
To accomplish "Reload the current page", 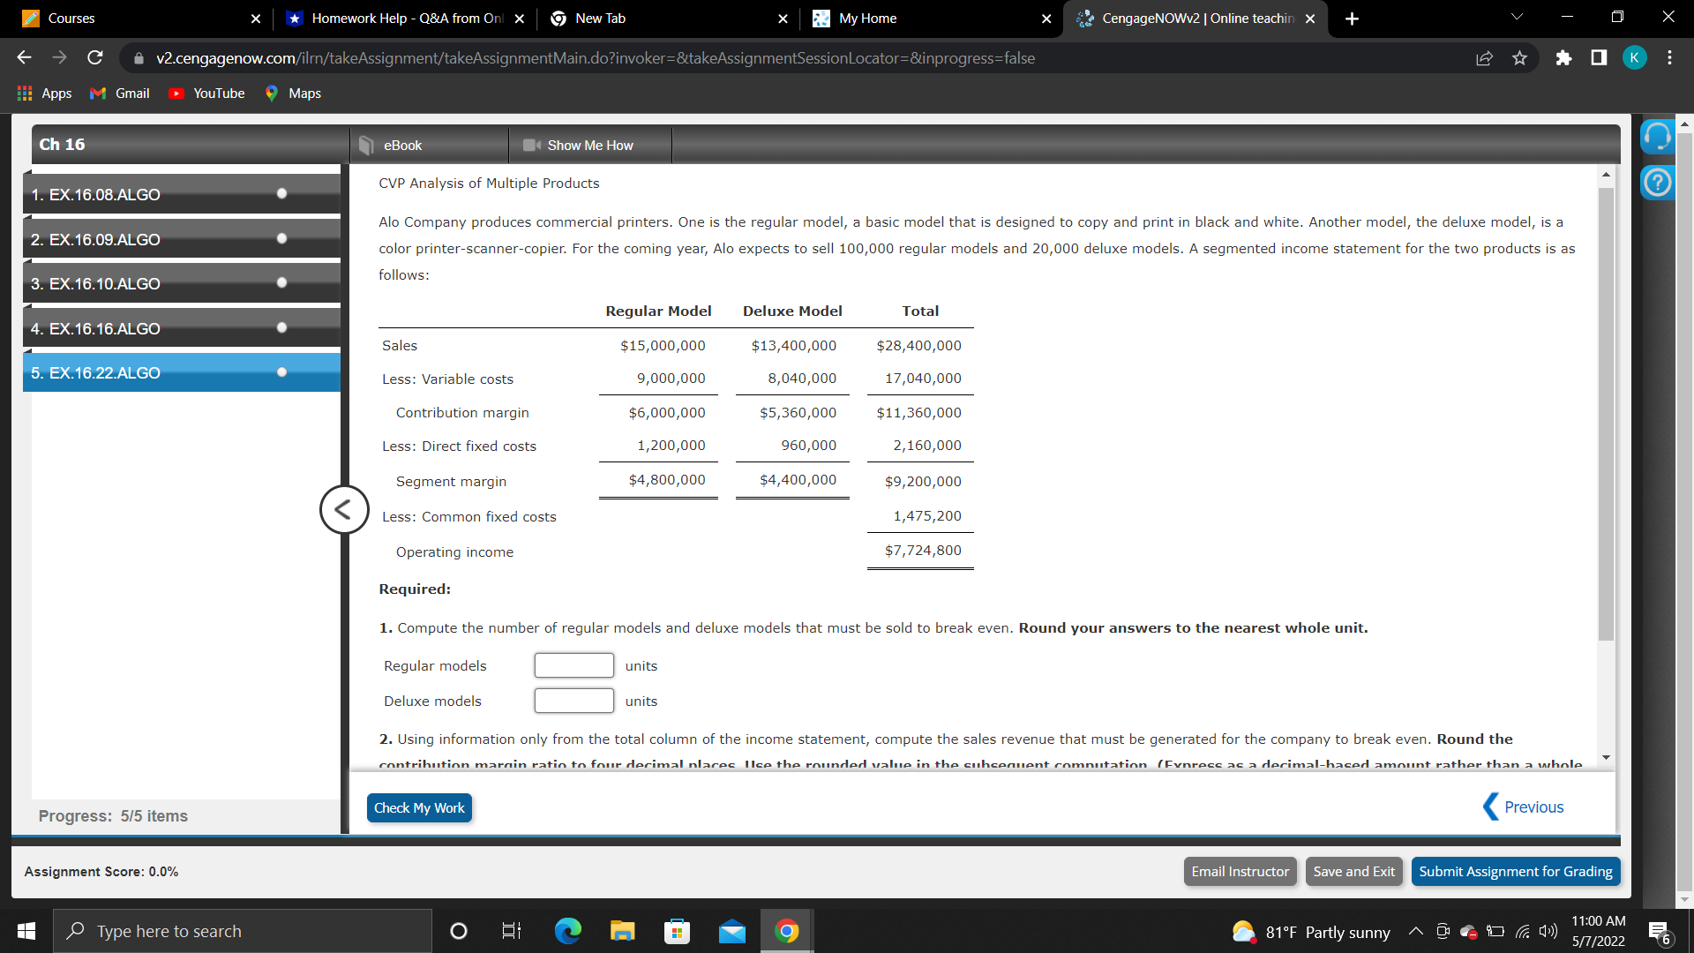I will tap(94, 57).
